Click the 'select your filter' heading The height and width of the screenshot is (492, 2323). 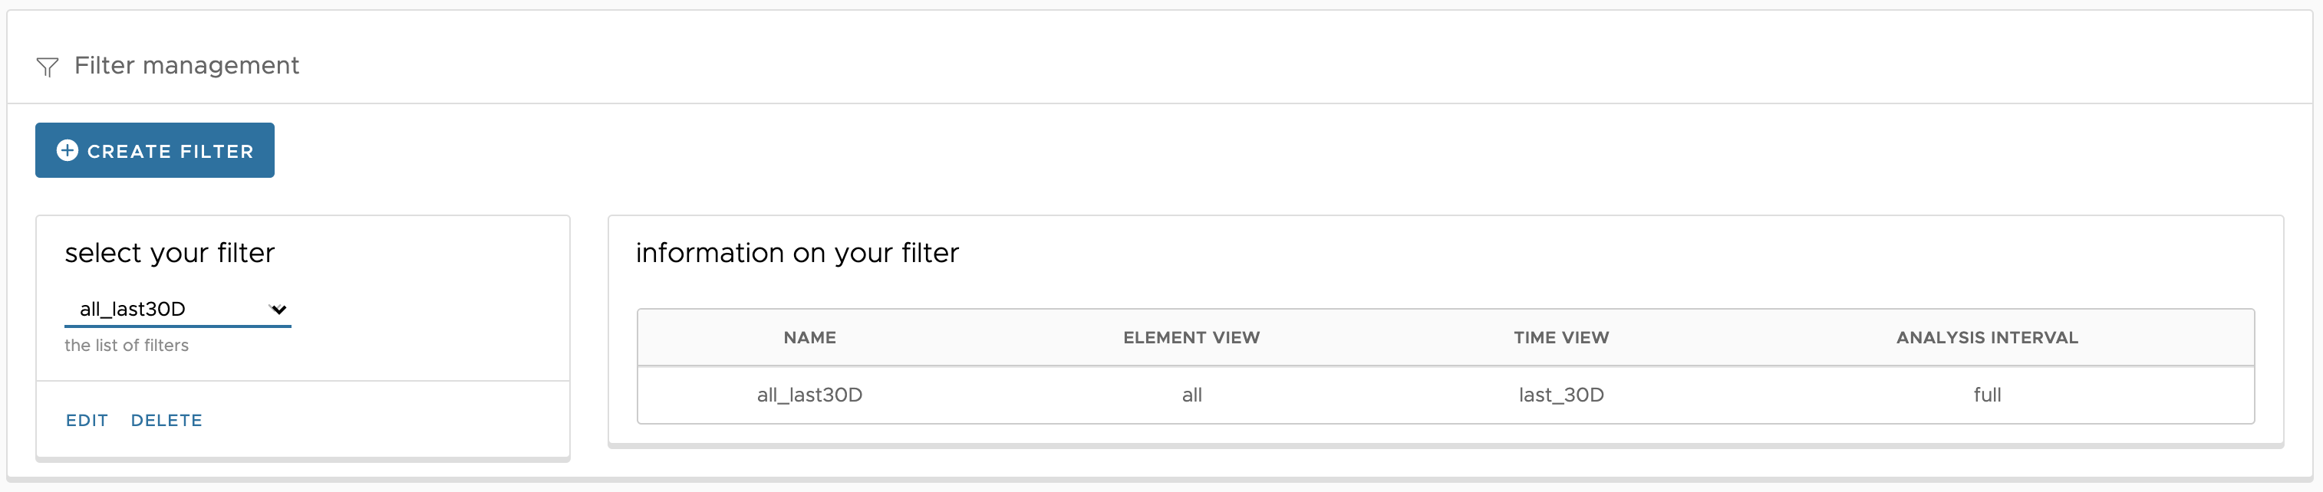pyautogui.click(x=170, y=253)
